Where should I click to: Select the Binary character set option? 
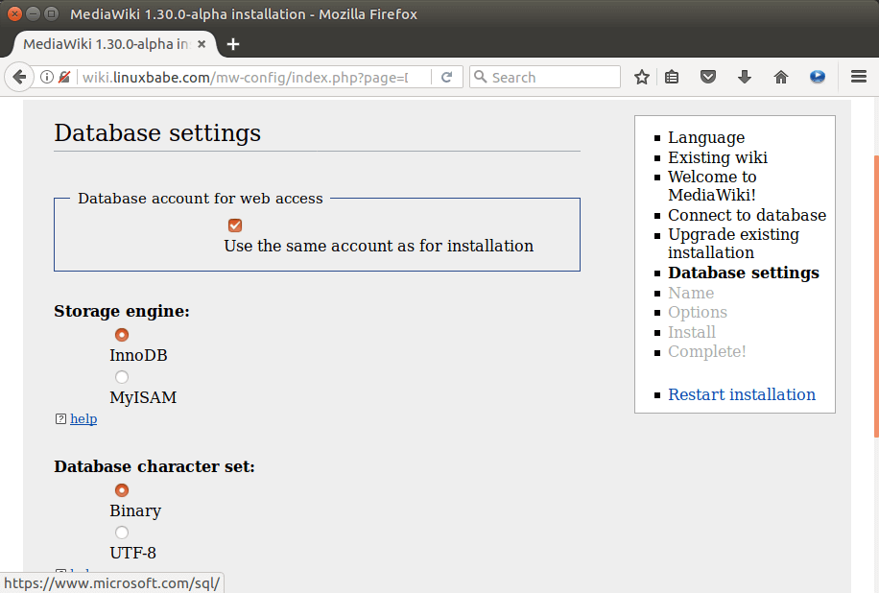(x=122, y=490)
